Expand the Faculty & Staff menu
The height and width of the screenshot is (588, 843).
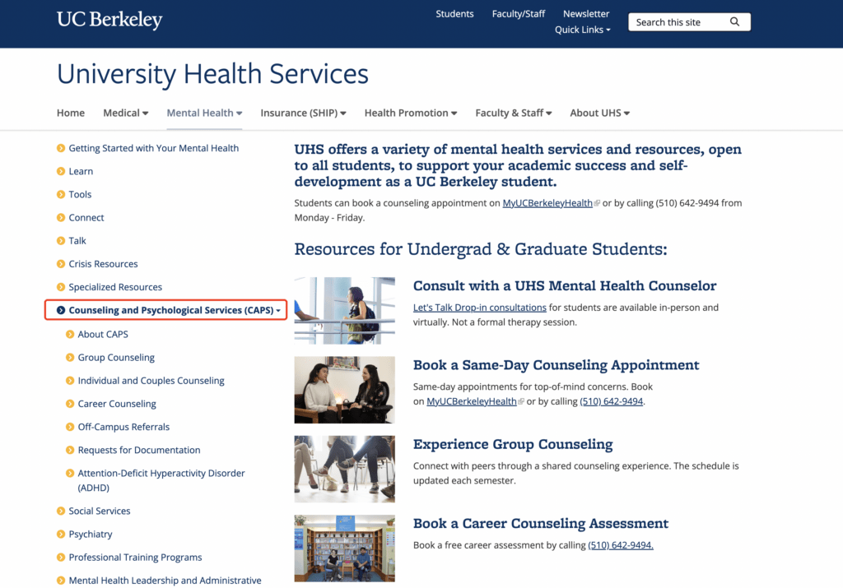tap(514, 113)
